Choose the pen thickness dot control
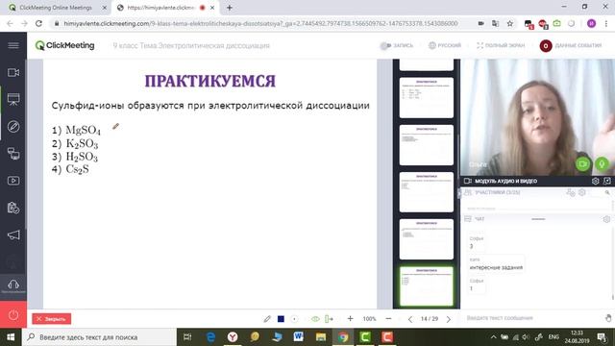 click(x=294, y=319)
